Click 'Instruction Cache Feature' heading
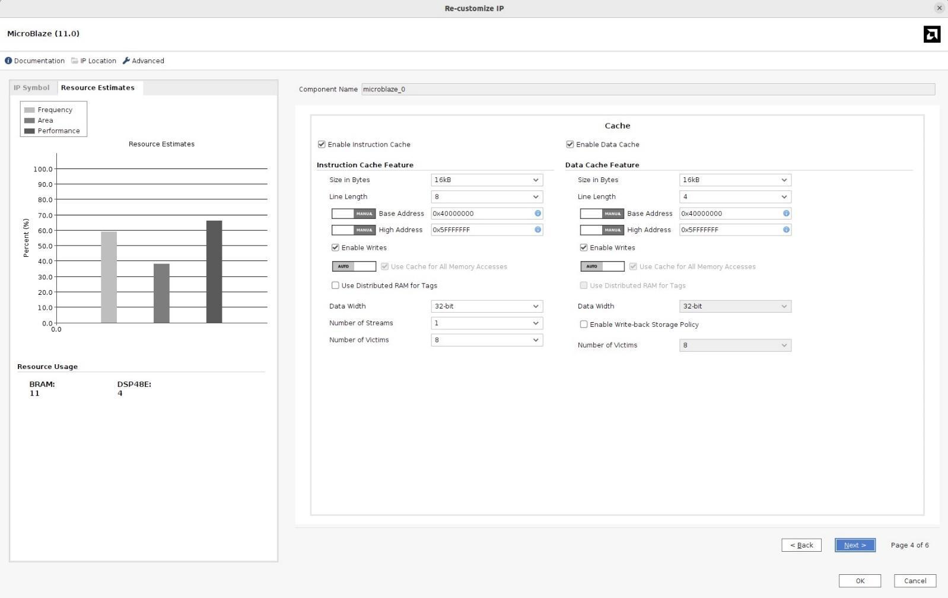The image size is (948, 598). (365, 165)
